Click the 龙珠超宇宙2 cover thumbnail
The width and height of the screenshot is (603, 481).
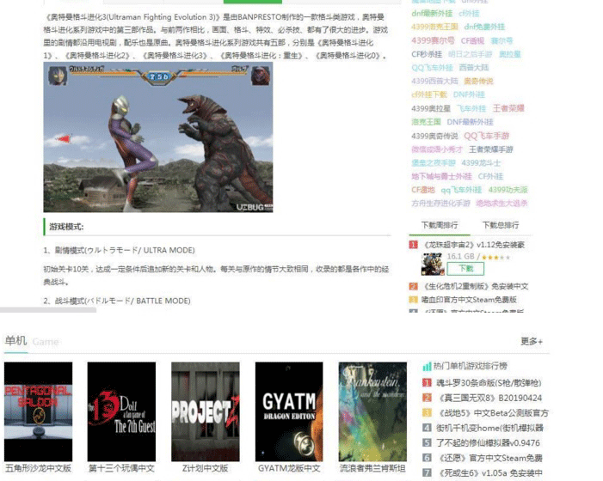click(x=433, y=264)
